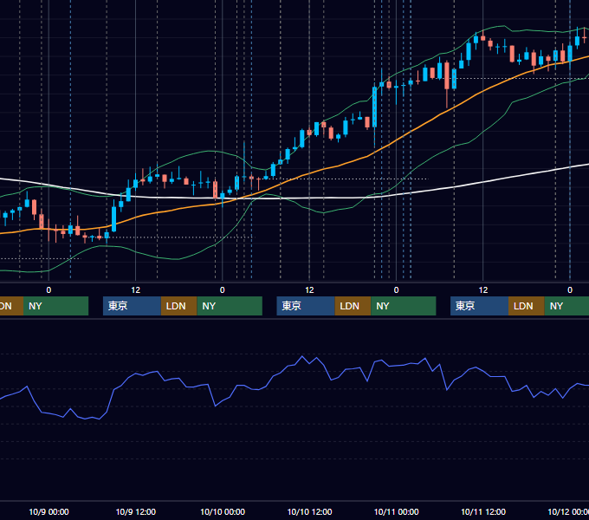589x520 pixels.
Task: Select the LDN session block following 10/11 東京
Action: [x=527, y=306]
